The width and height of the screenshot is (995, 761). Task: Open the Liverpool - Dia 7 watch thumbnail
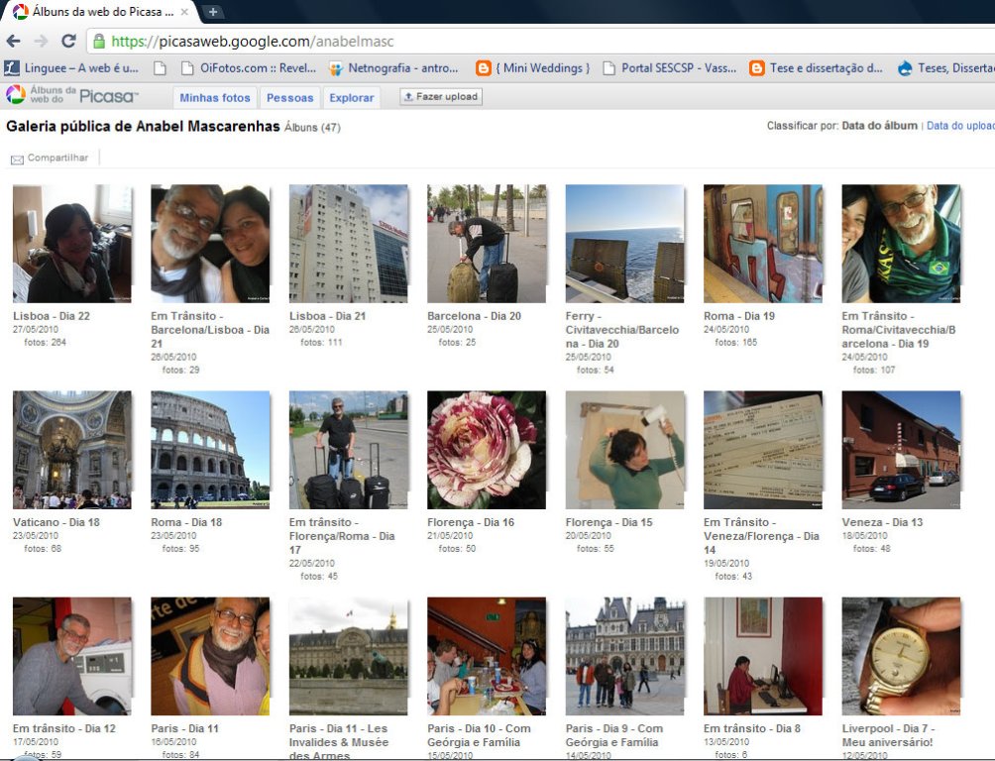pyautogui.click(x=901, y=656)
